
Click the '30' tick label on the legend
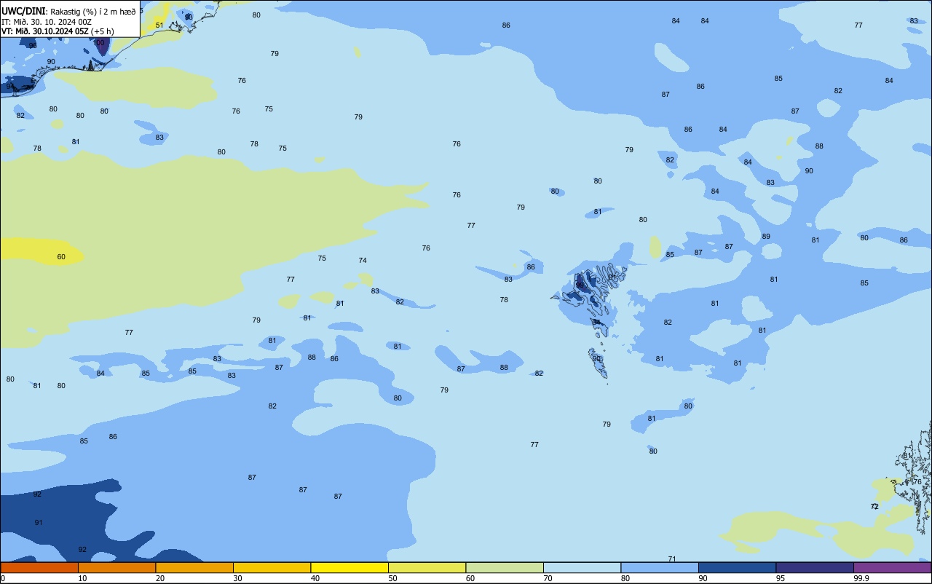237,578
